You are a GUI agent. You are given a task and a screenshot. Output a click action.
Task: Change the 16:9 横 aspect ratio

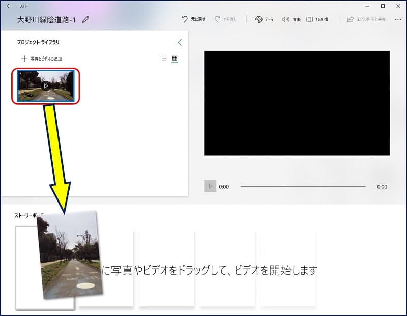pyautogui.click(x=317, y=19)
